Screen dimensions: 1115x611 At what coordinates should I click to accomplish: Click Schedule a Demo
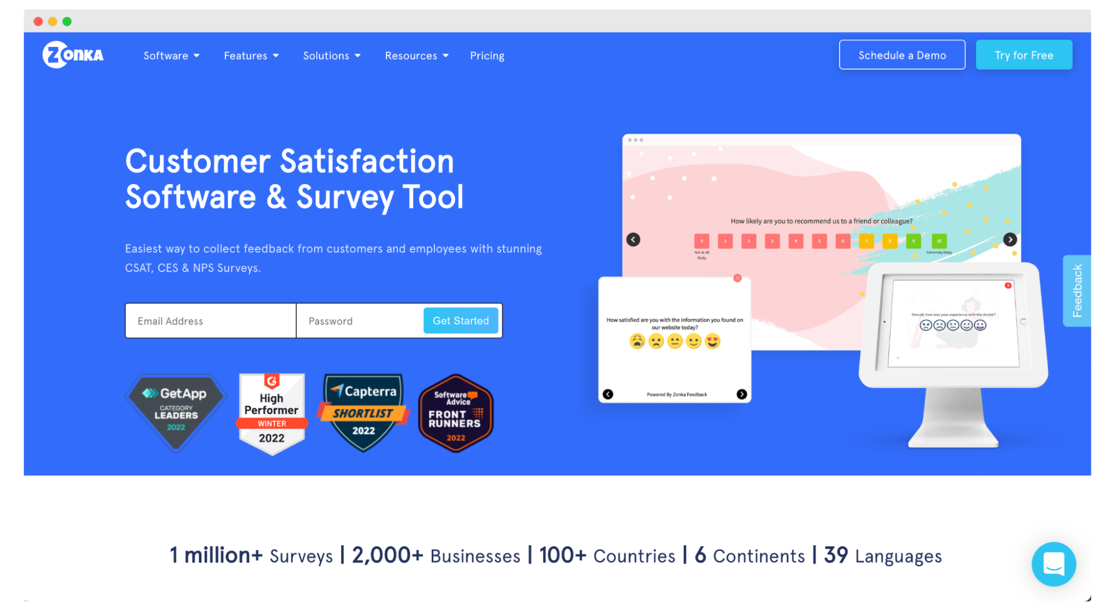(901, 55)
